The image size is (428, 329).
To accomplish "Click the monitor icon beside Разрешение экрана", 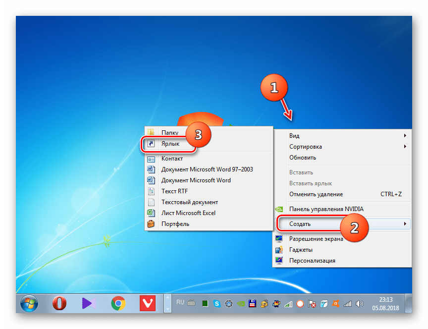I will click(279, 239).
